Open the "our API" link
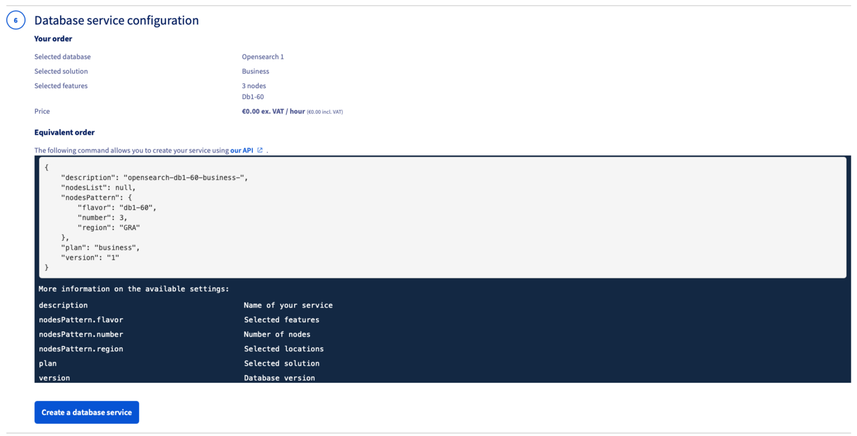Viewport: 857px width, 436px height. 241,151
